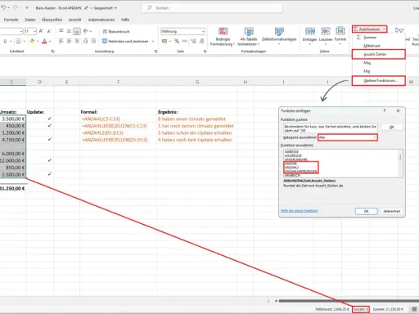Toggle Textumbruch wrap text

116,31
